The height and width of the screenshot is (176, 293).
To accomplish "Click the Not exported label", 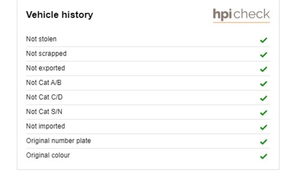I will (46, 68).
